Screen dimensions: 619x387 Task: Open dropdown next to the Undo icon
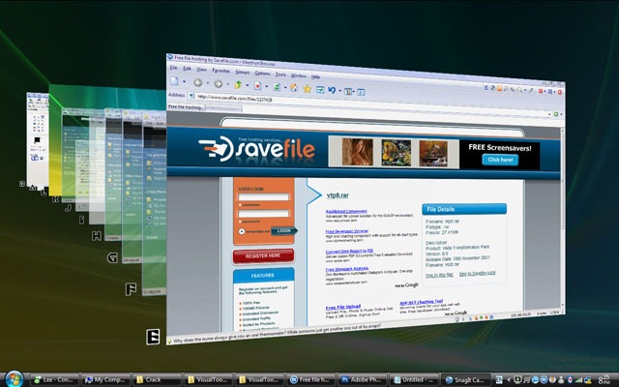click(x=339, y=90)
